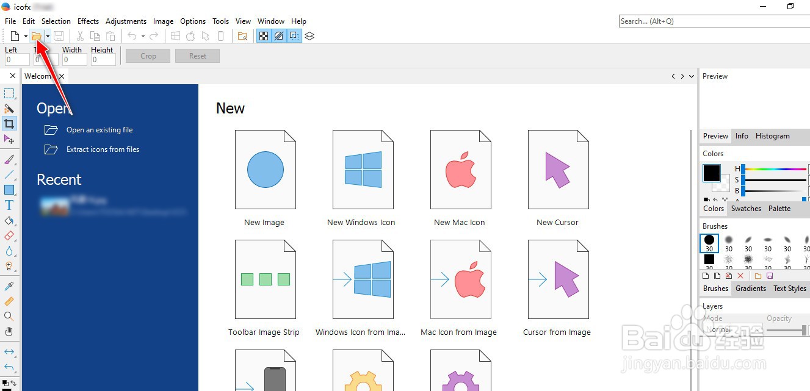This screenshot has width=810, height=391.
Task: Open the File menu
Action: pyautogui.click(x=10, y=21)
